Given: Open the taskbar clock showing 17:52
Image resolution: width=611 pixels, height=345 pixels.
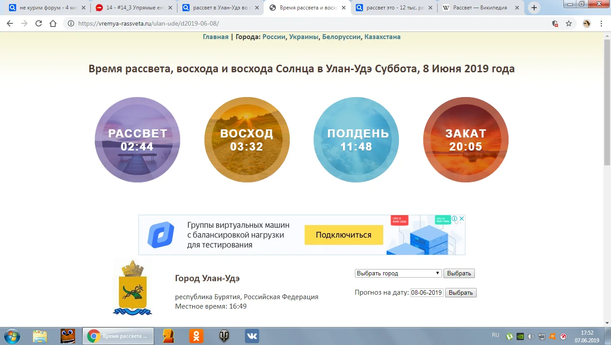Looking at the screenshot, I should click(x=587, y=336).
